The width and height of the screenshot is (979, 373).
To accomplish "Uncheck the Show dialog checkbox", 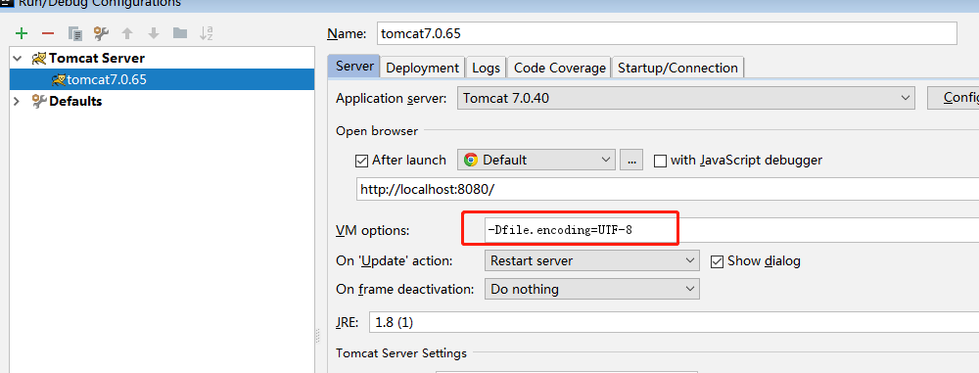I will coord(717,261).
